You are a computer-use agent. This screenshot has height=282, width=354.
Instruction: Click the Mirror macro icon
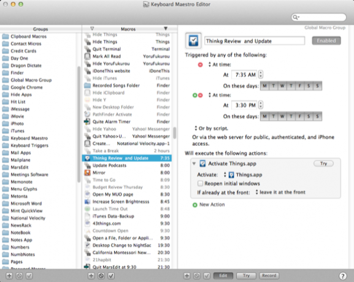pos(87,173)
